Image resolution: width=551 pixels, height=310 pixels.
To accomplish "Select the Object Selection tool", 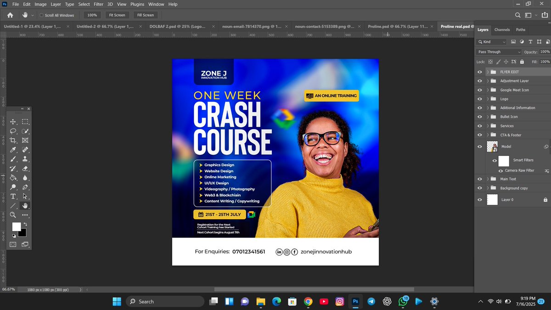I will (x=25, y=131).
